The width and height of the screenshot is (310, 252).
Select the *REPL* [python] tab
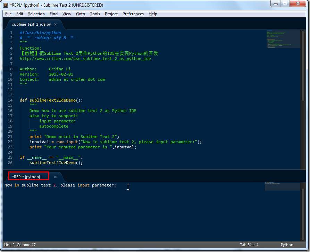pos(28,176)
